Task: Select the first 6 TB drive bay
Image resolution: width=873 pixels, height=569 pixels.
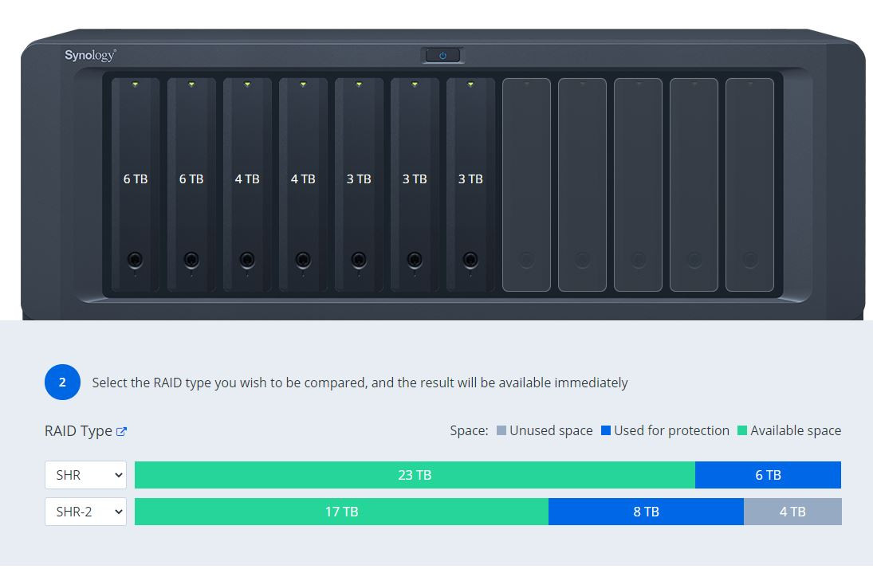Action: [x=136, y=183]
